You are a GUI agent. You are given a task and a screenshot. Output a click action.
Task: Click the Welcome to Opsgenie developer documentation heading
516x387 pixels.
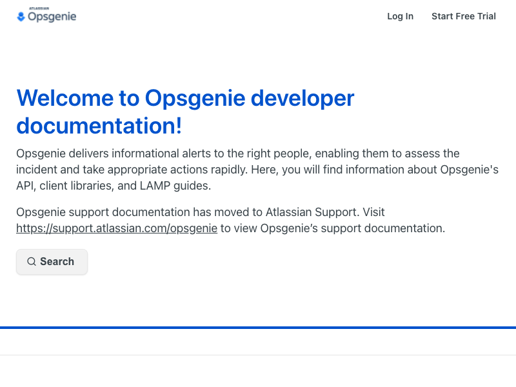tap(185, 112)
